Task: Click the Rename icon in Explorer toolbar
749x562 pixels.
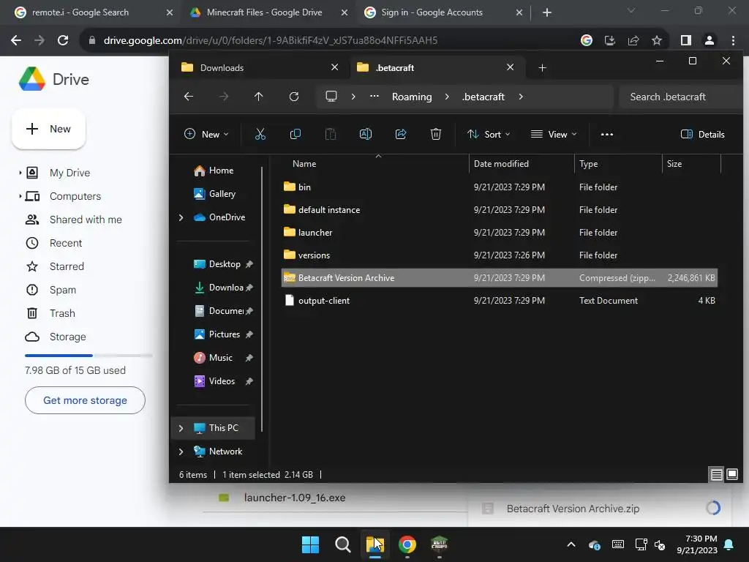Action: tap(366, 135)
